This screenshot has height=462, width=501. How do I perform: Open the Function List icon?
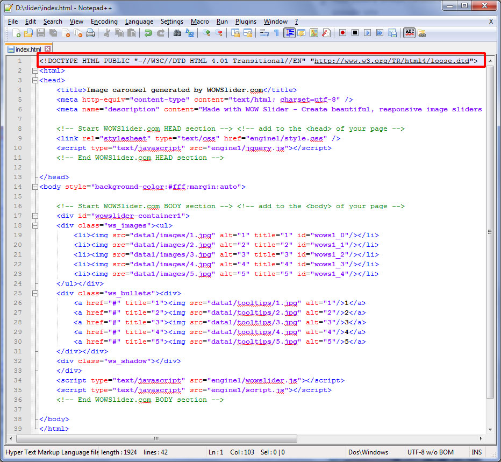[x=326, y=33]
